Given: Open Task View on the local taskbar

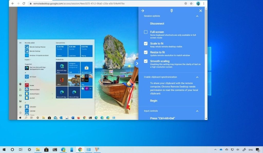Looking at the screenshot, I should click(21, 149).
